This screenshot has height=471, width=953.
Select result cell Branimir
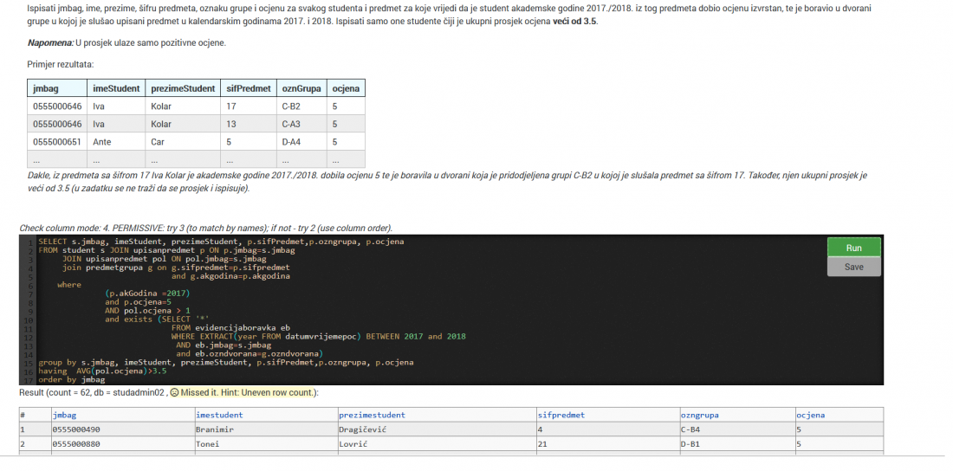[x=266, y=429]
